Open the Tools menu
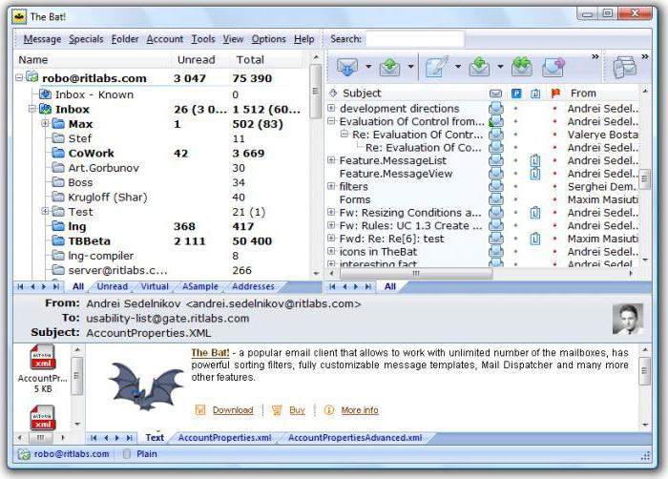The width and height of the screenshot is (668, 479). 202,39
